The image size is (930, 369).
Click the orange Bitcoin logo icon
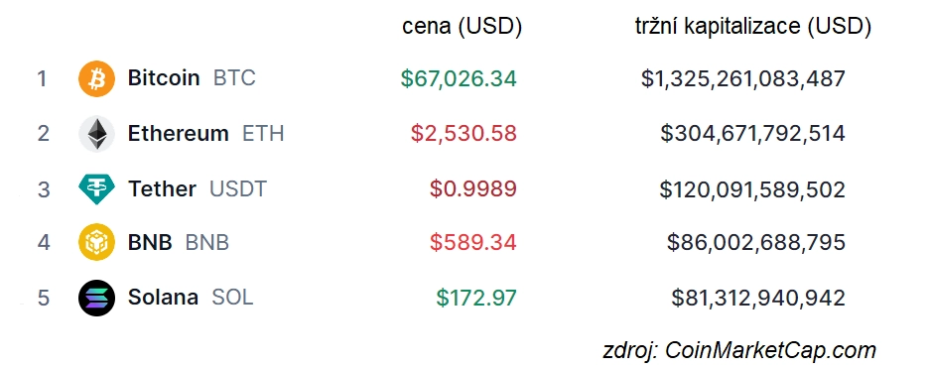click(96, 78)
